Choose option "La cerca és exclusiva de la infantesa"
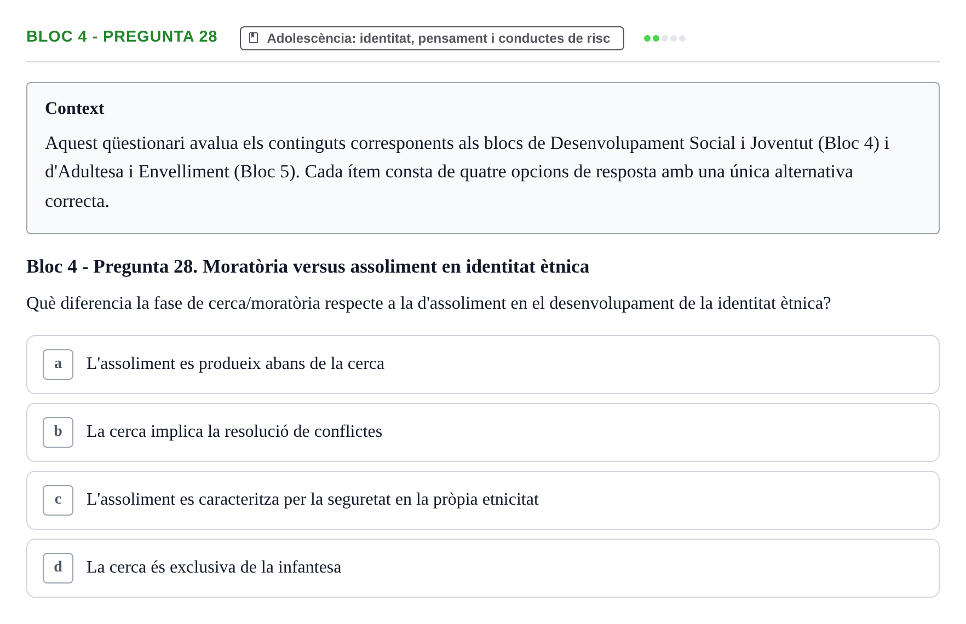This screenshot has width=966, height=624. coord(483,568)
